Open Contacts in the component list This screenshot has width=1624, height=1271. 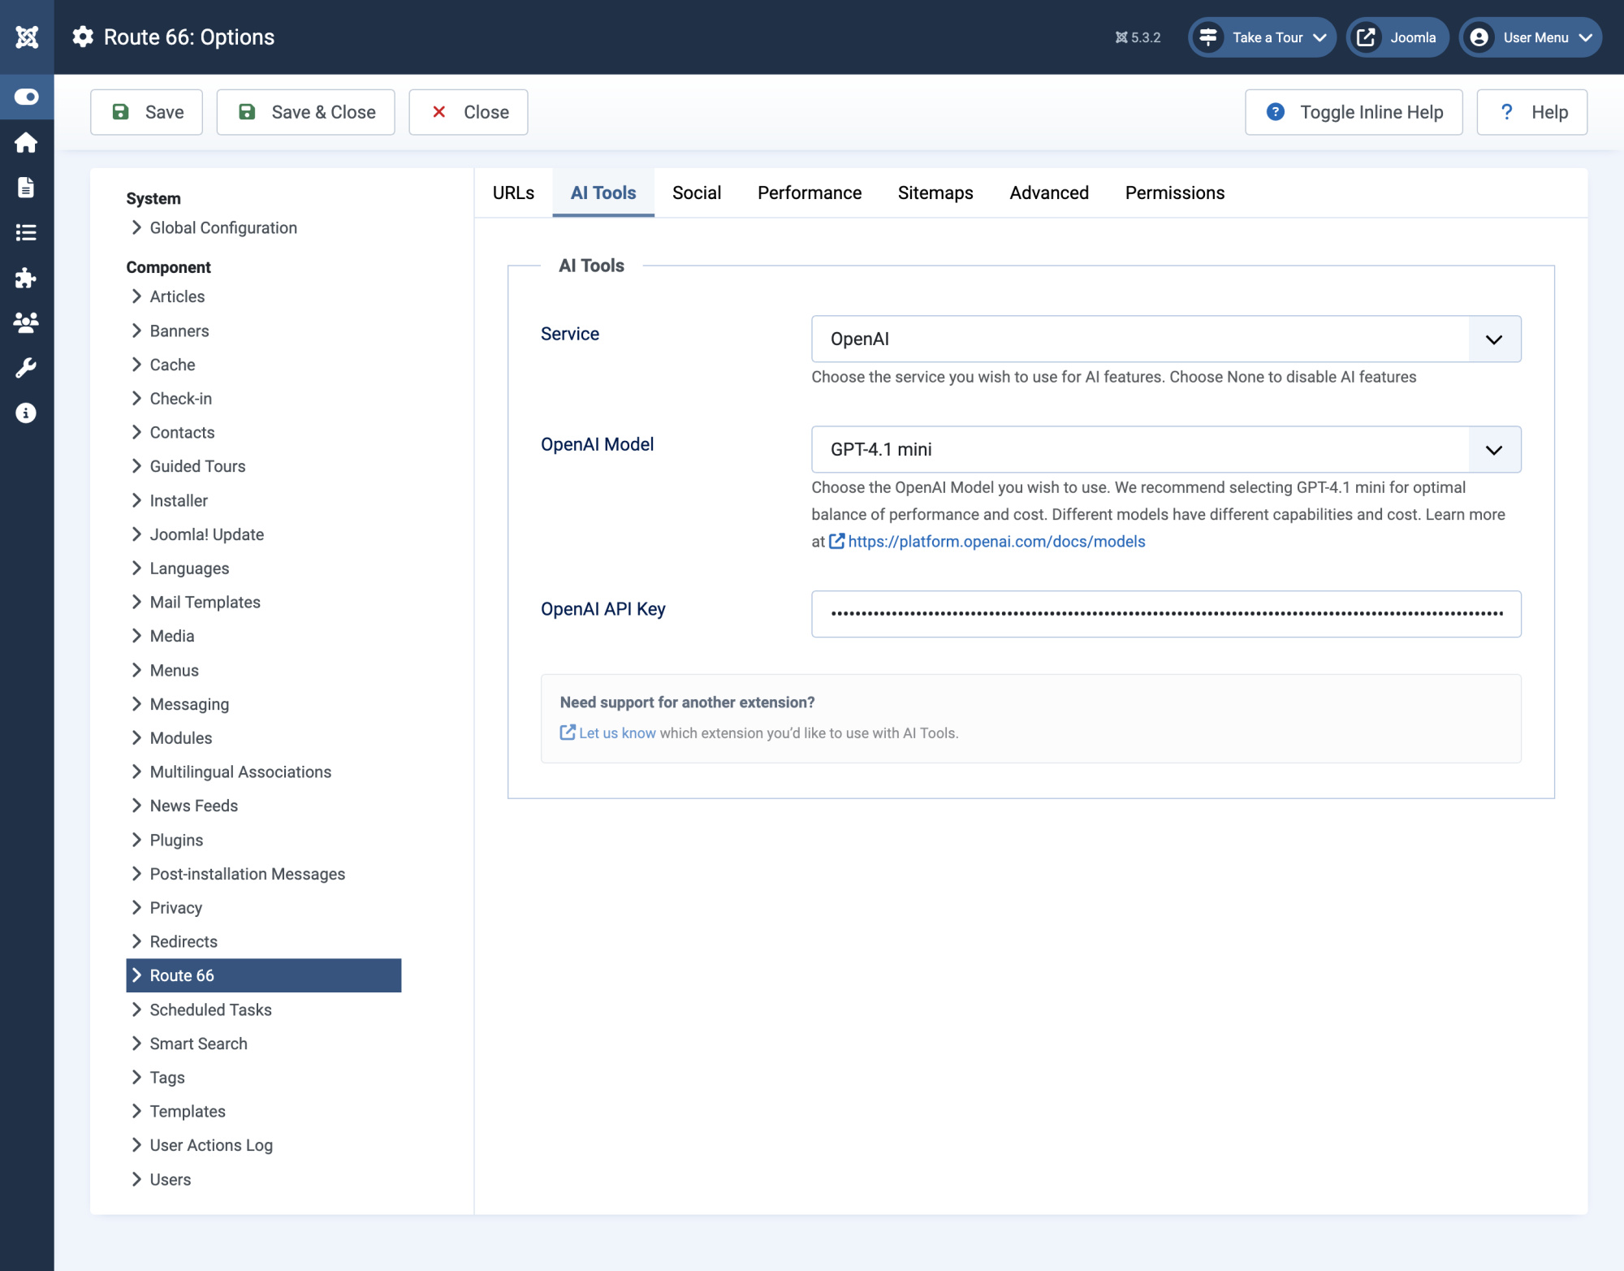click(x=182, y=432)
